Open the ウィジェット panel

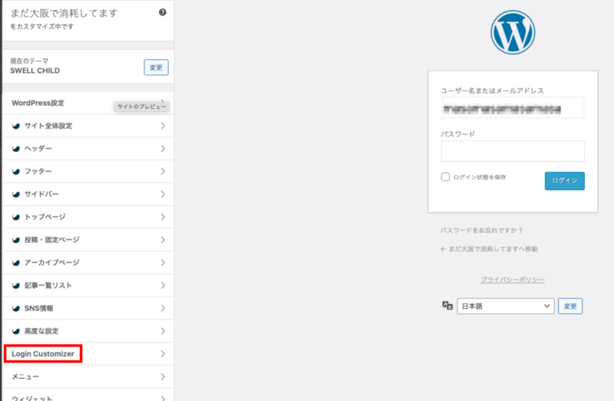pyautogui.click(x=88, y=395)
